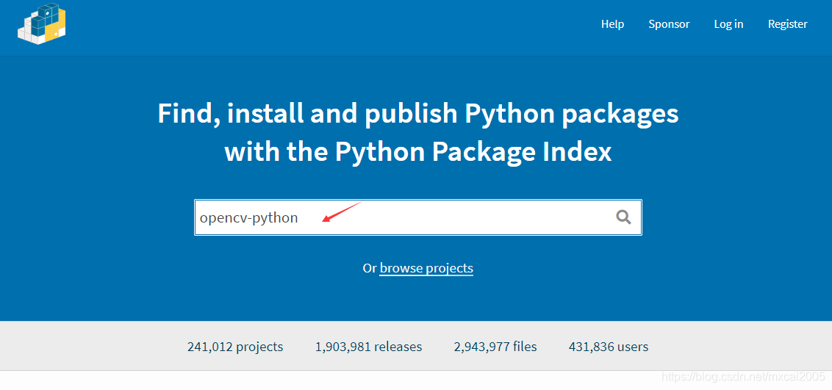This screenshot has height=390, width=832.
Task: Go to Log in page
Action: click(728, 24)
